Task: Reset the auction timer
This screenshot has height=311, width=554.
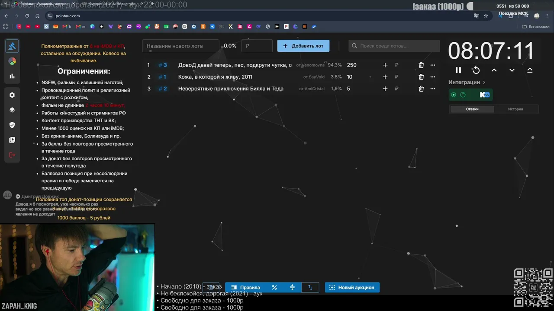Action: (476, 70)
